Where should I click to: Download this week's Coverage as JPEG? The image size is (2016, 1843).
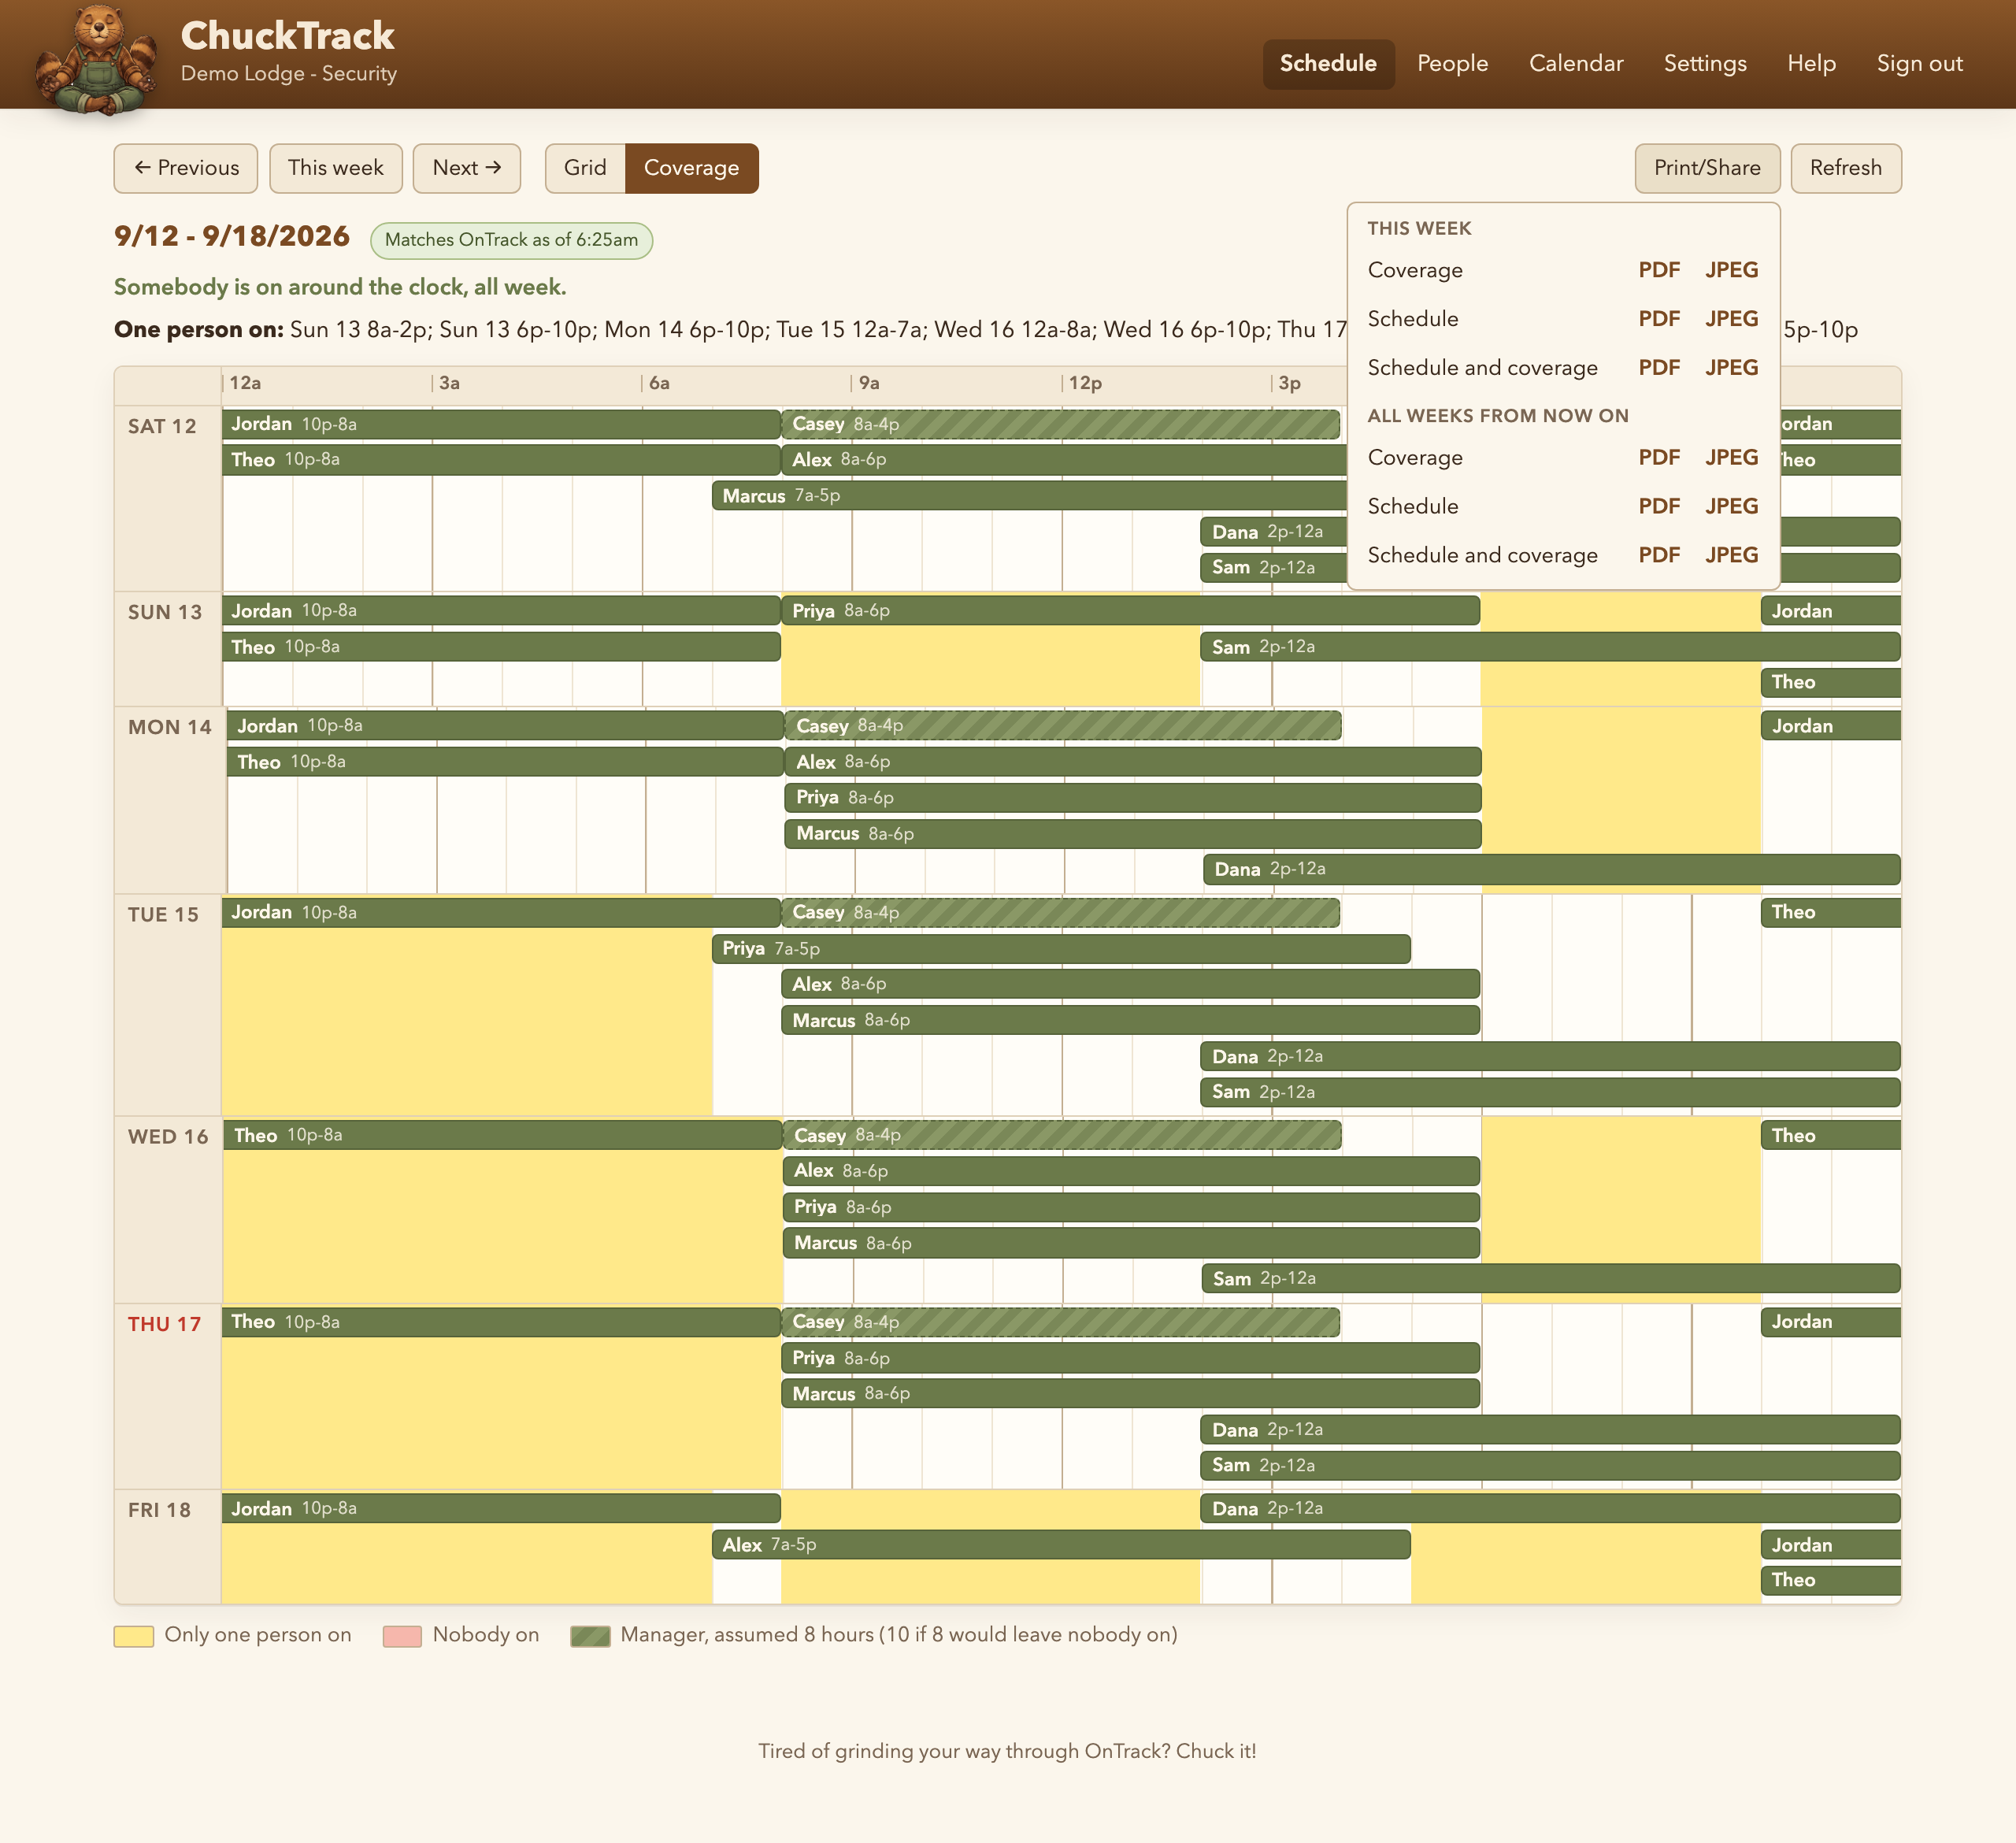pos(1731,270)
